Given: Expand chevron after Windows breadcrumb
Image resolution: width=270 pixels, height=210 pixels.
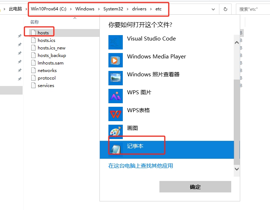Looking at the screenshot, I should 99,9.
